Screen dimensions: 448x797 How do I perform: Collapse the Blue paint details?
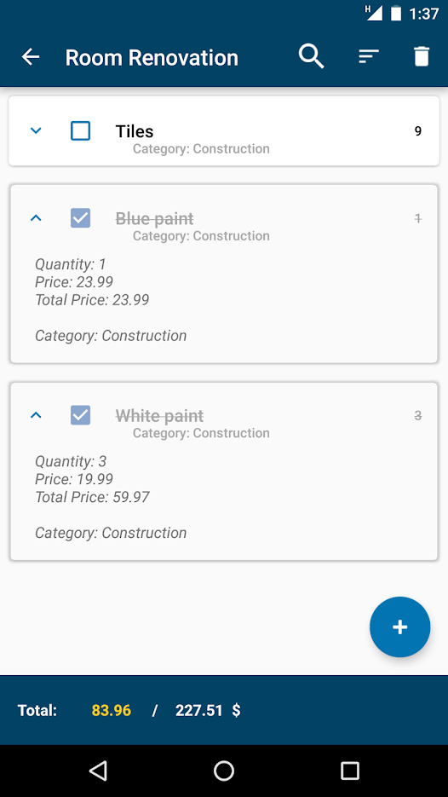[36, 218]
